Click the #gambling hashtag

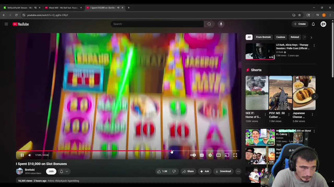pyautogui.click(x=73, y=181)
